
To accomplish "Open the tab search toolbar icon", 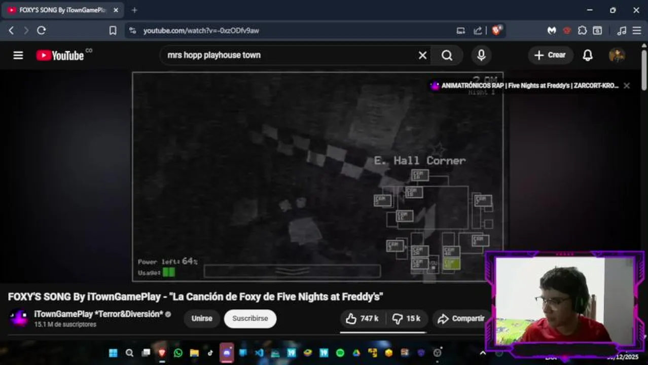I will 598,30.
